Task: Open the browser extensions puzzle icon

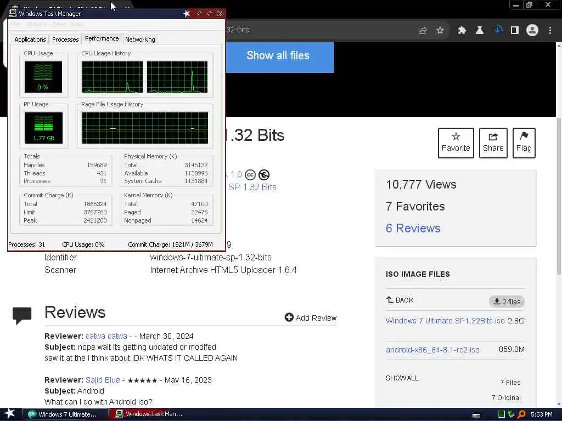Action: [x=462, y=31]
